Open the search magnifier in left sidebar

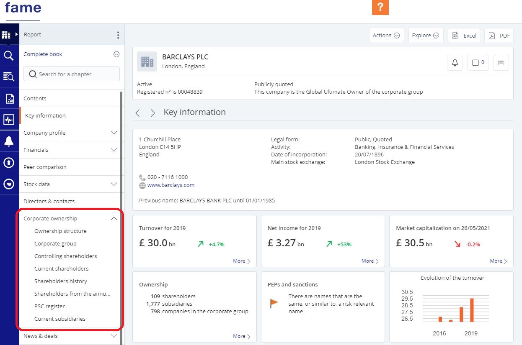click(x=9, y=56)
